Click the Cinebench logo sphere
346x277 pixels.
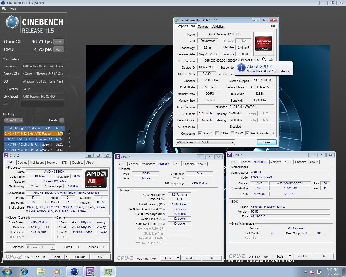coord(12,22)
